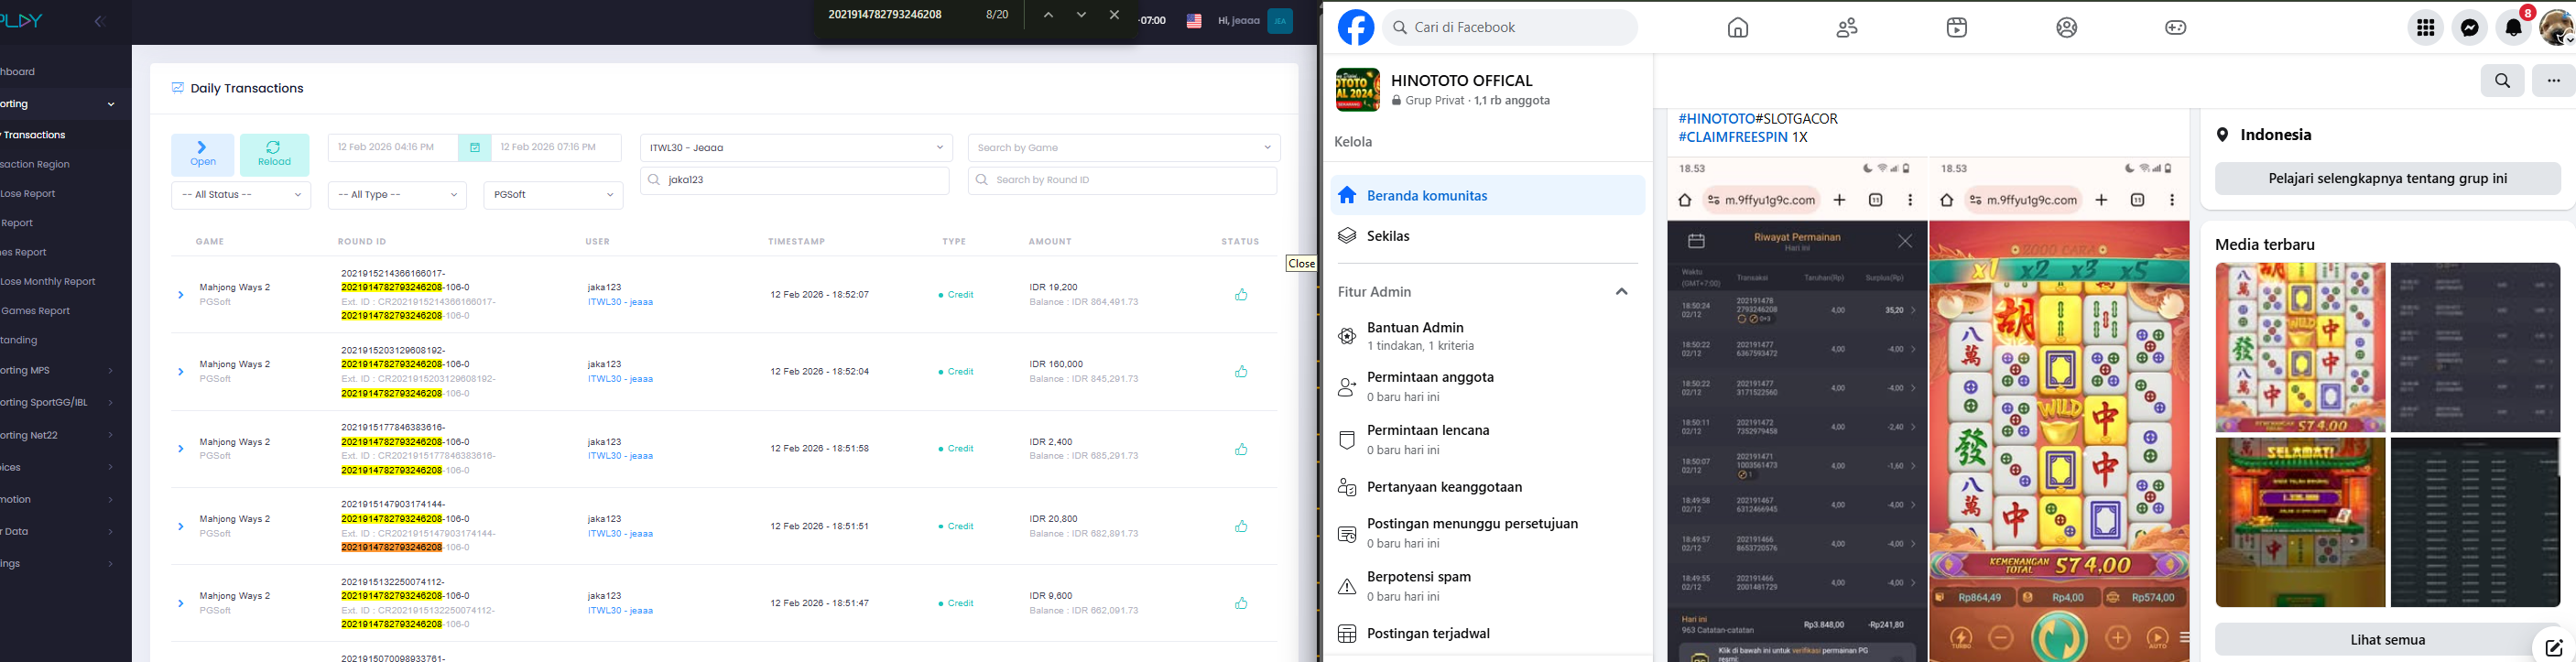Open ITWL30 - jeaaa link in 18:51:58 row
Image resolution: width=2576 pixels, height=662 pixels.
pyautogui.click(x=620, y=456)
